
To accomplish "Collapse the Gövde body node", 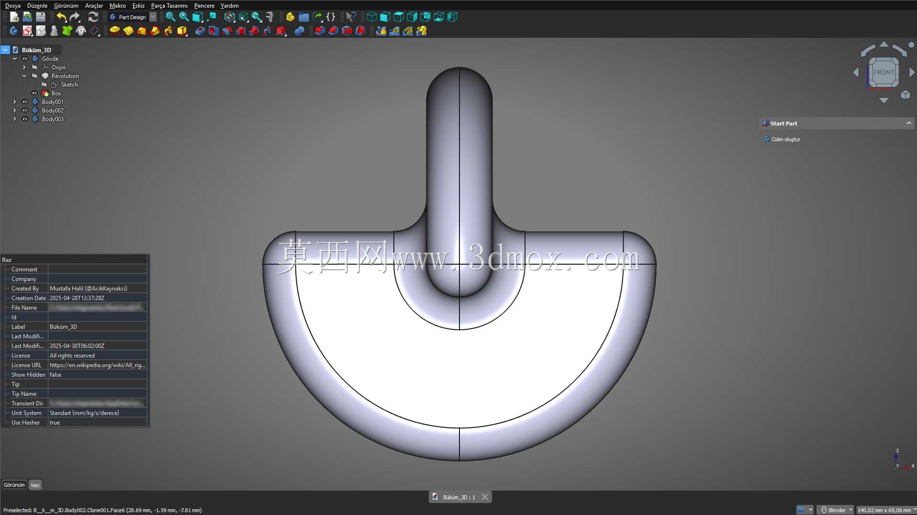I will tap(14, 59).
